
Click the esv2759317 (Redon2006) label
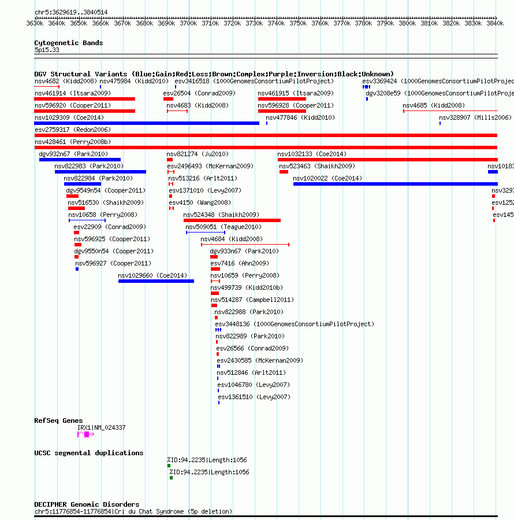point(73,130)
